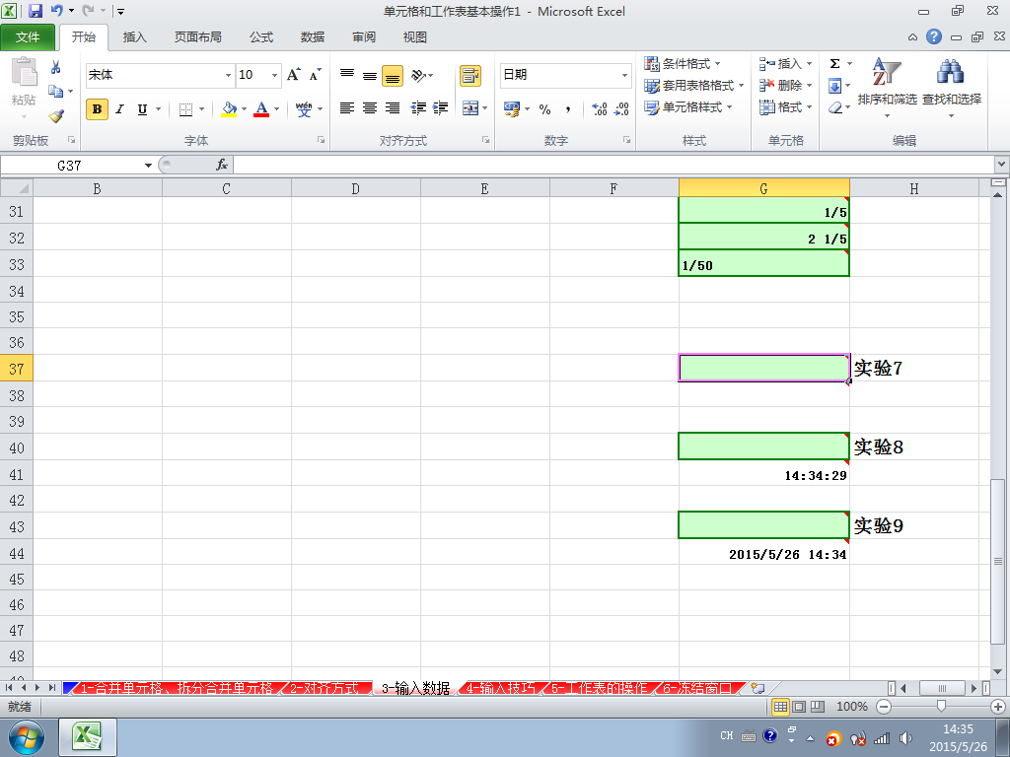Align text left
The height and width of the screenshot is (757, 1010).
(x=347, y=108)
